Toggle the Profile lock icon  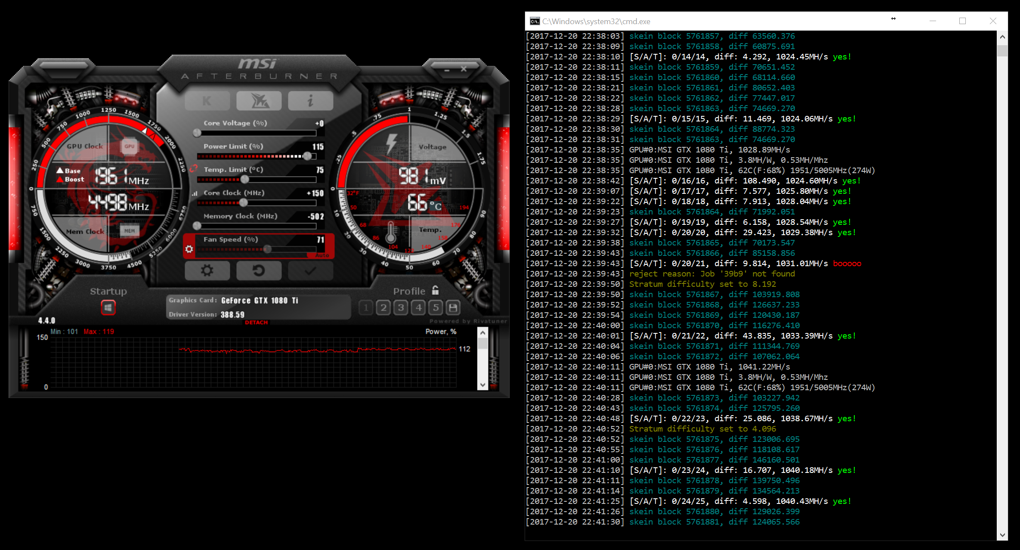point(436,290)
